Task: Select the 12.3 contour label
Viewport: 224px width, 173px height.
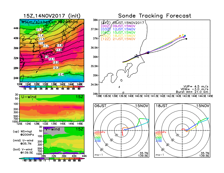Action: coord(56,68)
